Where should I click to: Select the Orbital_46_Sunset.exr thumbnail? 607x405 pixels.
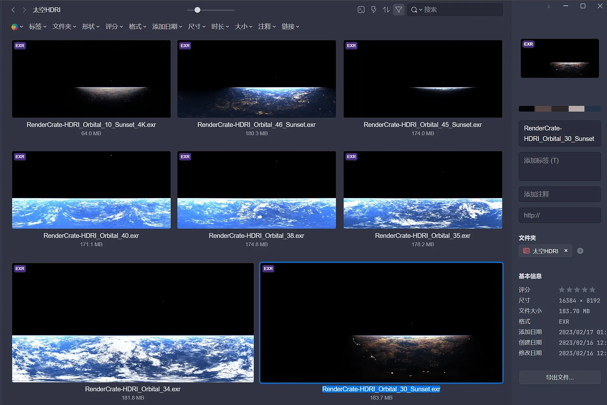(x=256, y=79)
